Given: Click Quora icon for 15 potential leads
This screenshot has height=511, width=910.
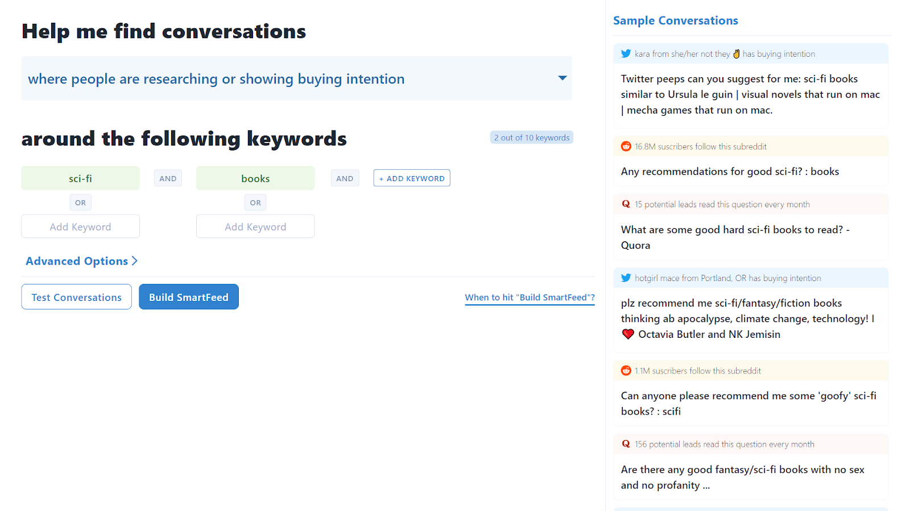Looking at the screenshot, I should 626,204.
